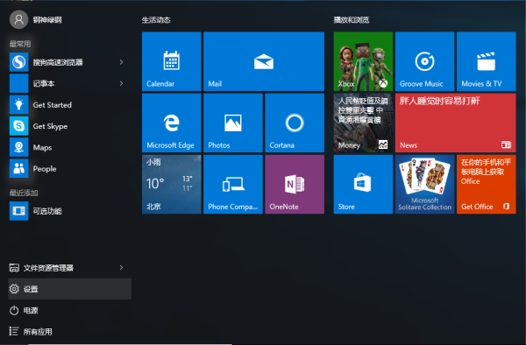
Task: Expand 文件资源管理器 jump list arrow
Action: [x=122, y=268]
